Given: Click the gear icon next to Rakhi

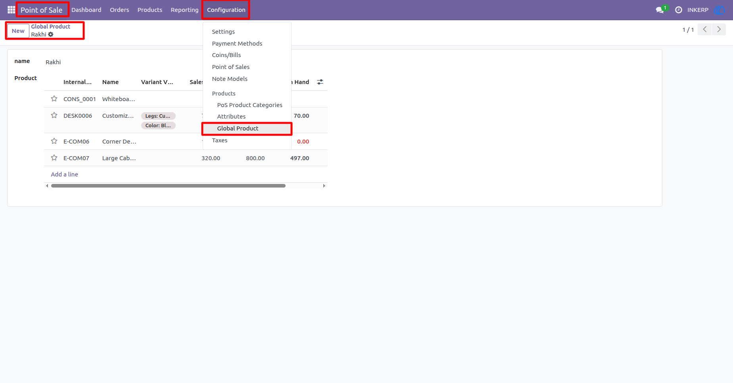Looking at the screenshot, I should (51, 34).
